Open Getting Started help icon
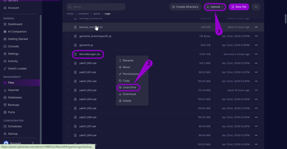Screen dimensions: 287x149 5,39
